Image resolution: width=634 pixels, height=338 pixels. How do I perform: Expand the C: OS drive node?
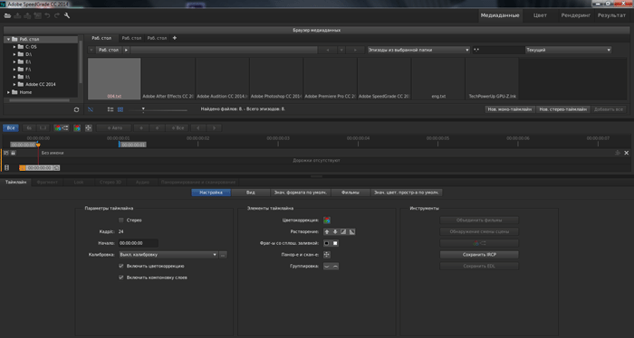[14, 47]
